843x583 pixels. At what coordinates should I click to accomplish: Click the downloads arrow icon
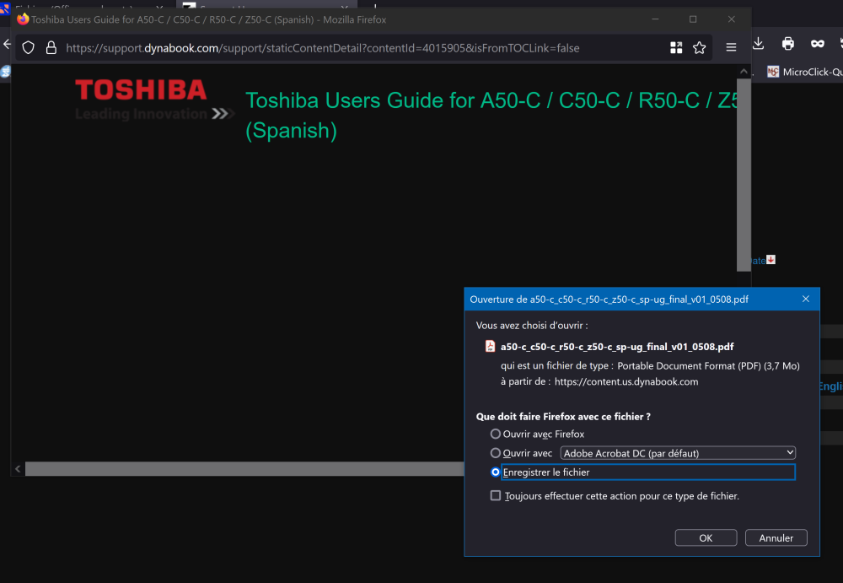tap(758, 44)
